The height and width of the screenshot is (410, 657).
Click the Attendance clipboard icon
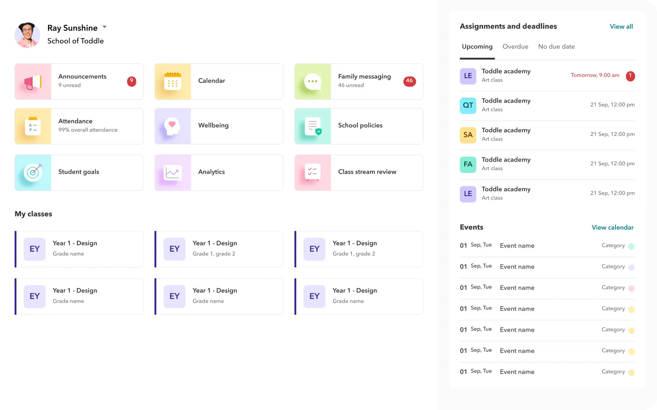pyautogui.click(x=33, y=126)
